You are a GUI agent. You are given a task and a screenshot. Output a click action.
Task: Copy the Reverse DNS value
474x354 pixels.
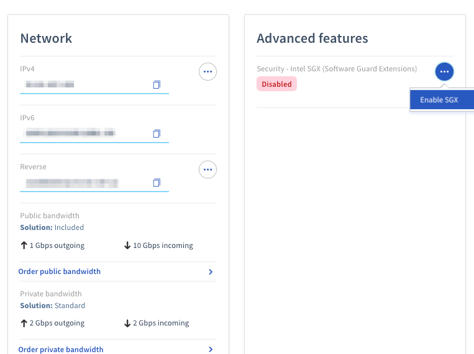click(157, 182)
